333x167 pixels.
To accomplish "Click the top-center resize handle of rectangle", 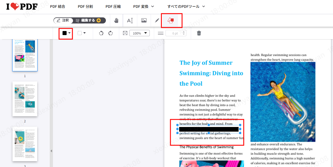I will tap(209, 125).
